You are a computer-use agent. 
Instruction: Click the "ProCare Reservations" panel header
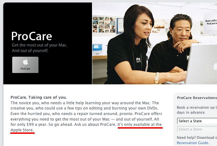click(197, 98)
